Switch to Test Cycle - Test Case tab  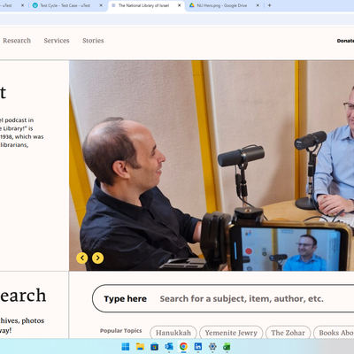coord(65,5)
